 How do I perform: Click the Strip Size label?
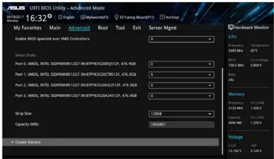[24, 114]
